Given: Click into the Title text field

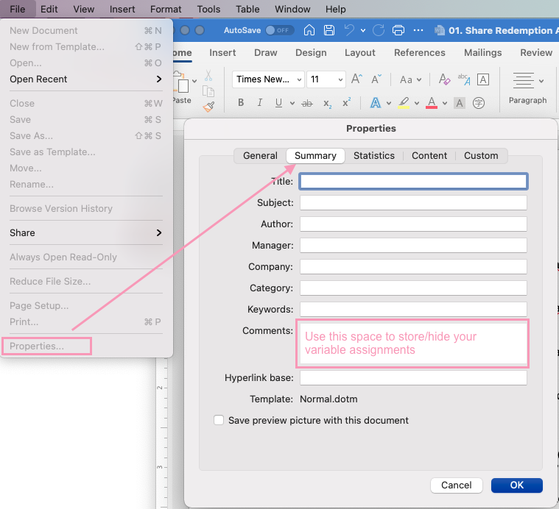Looking at the screenshot, I should point(413,181).
